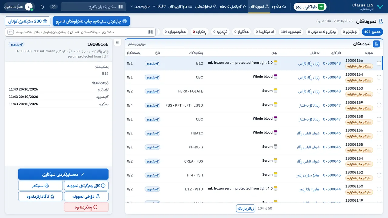Expand the تاقیگە menu
The width and height of the screenshot is (388, 218).
[159, 6]
